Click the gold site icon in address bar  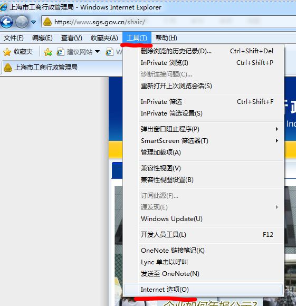(x=47, y=22)
